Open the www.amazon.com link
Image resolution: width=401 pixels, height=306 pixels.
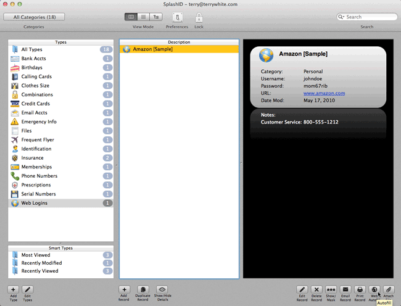coord(324,93)
